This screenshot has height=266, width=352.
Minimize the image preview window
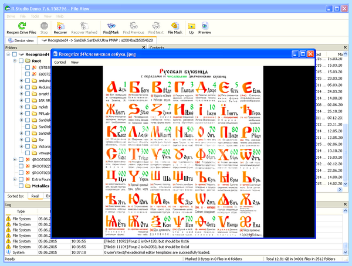(296, 54)
